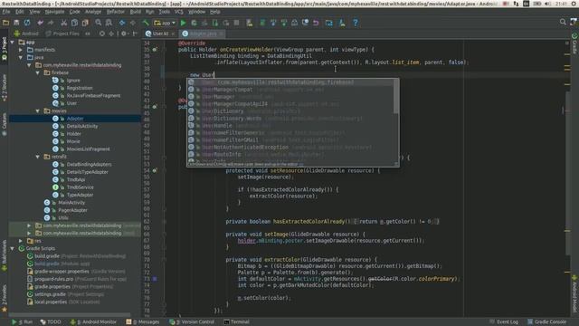This screenshot has height=326, width=579.
Task: Click the Project Structure toolbar icon
Action: tap(329, 23)
